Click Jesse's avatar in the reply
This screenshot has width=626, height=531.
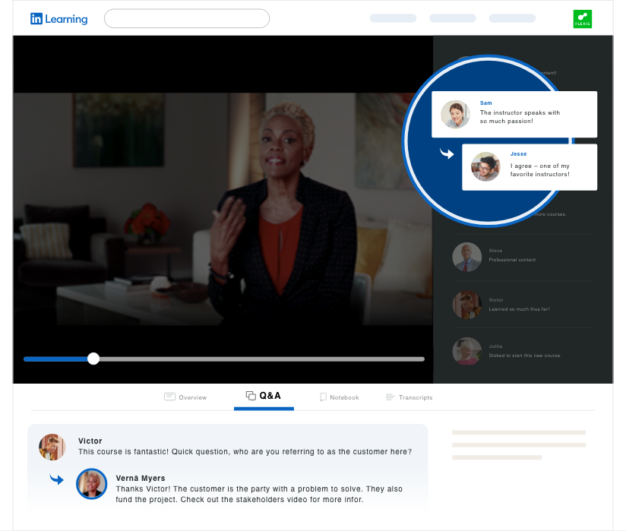tap(485, 166)
